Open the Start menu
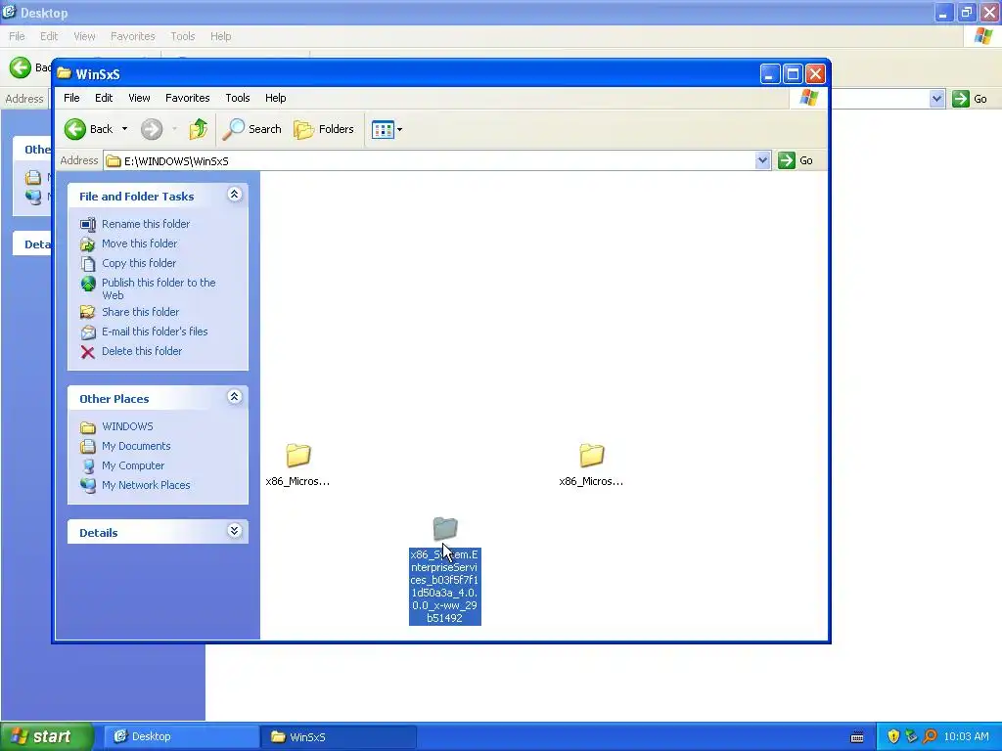The image size is (1002, 751). click(47, 737)
